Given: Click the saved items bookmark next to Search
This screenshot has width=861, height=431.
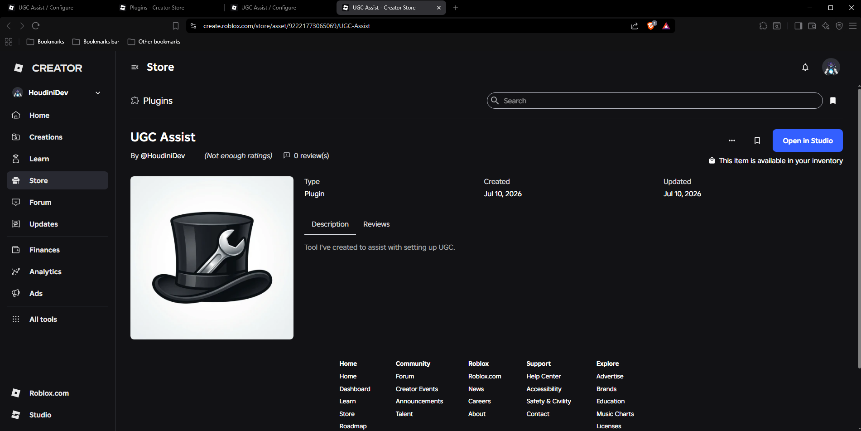Looking at the screenshot, I should pos(833,101).
